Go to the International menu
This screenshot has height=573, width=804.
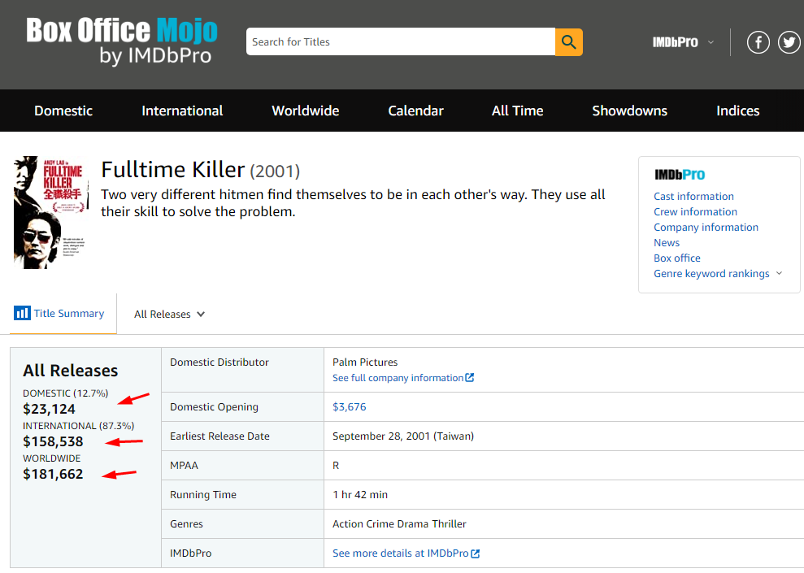[x=182, y=111]
